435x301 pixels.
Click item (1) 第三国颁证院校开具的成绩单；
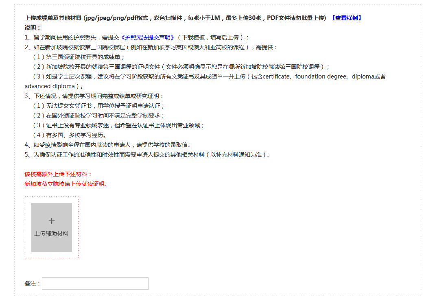tap(79, 57)
